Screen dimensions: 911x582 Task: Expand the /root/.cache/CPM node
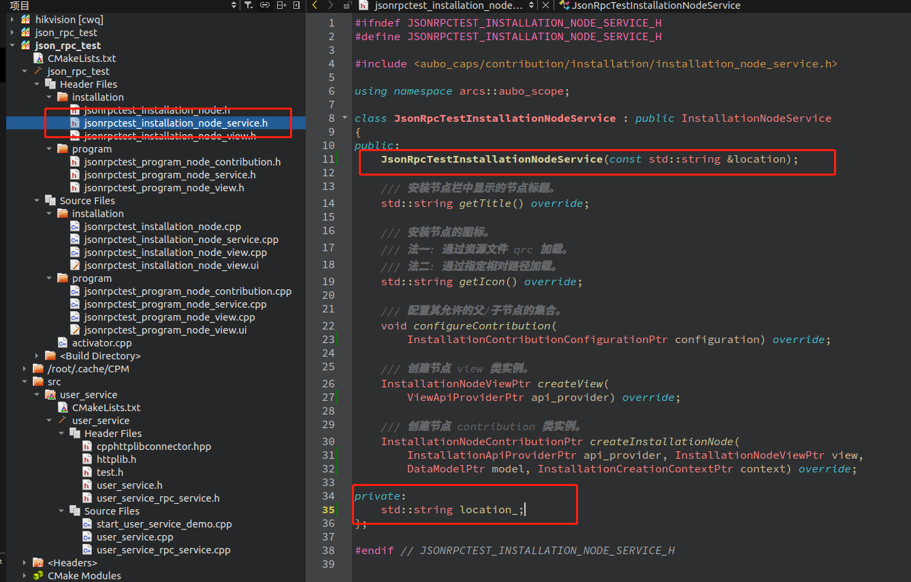coord(25,369)
